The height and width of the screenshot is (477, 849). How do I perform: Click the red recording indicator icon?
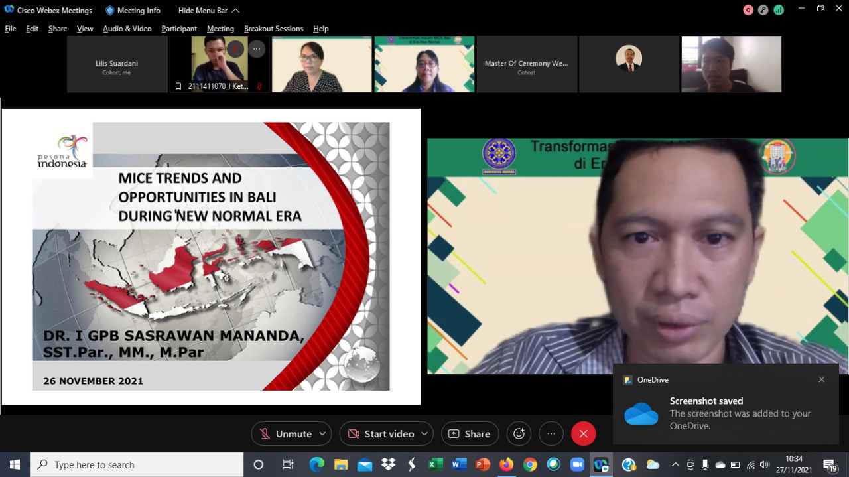click(748, 10)
